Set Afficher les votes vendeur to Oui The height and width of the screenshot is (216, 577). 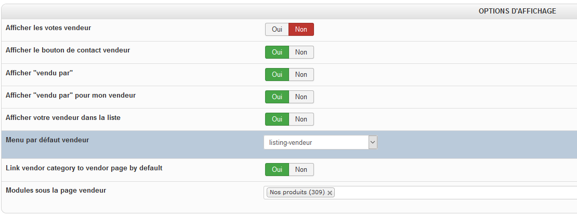[277, 30]
